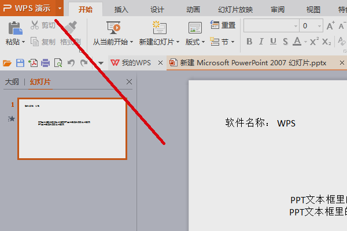Toggle Subscript formatting
Screen dimensions: 347x231
click(x=326, y=42)
